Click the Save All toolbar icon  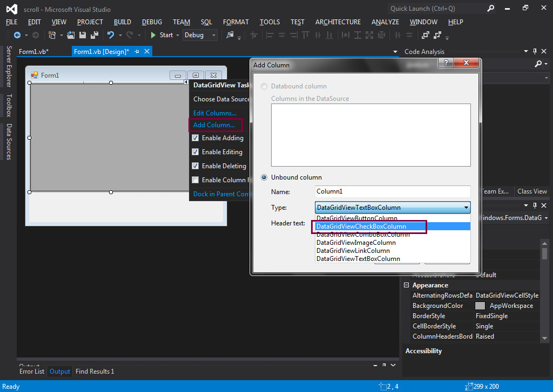(x=95, y=35)
